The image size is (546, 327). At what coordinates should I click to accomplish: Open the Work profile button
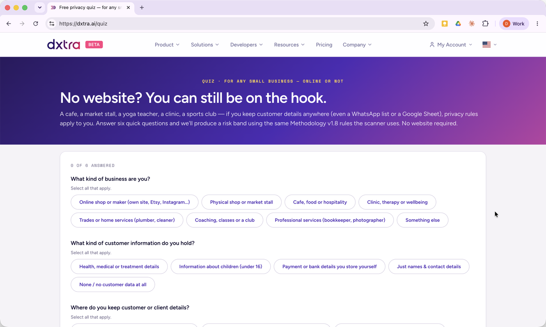(x=514, y=24)
